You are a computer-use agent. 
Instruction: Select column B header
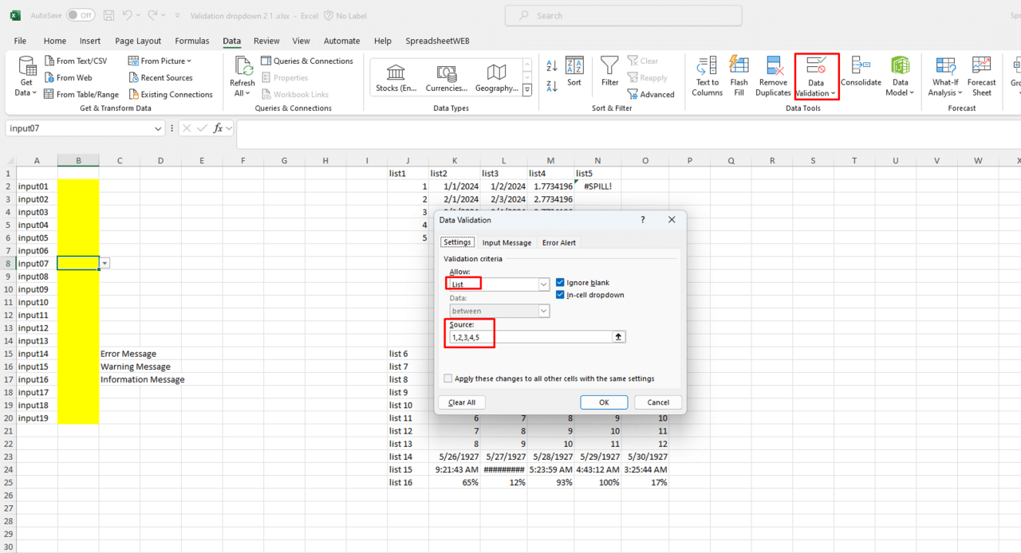pos(78,160)
